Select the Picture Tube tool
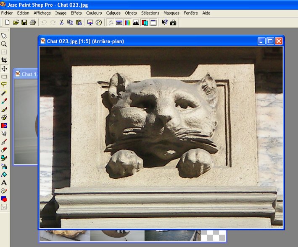The width and height of the screenshot is (298, 247). 4,158
